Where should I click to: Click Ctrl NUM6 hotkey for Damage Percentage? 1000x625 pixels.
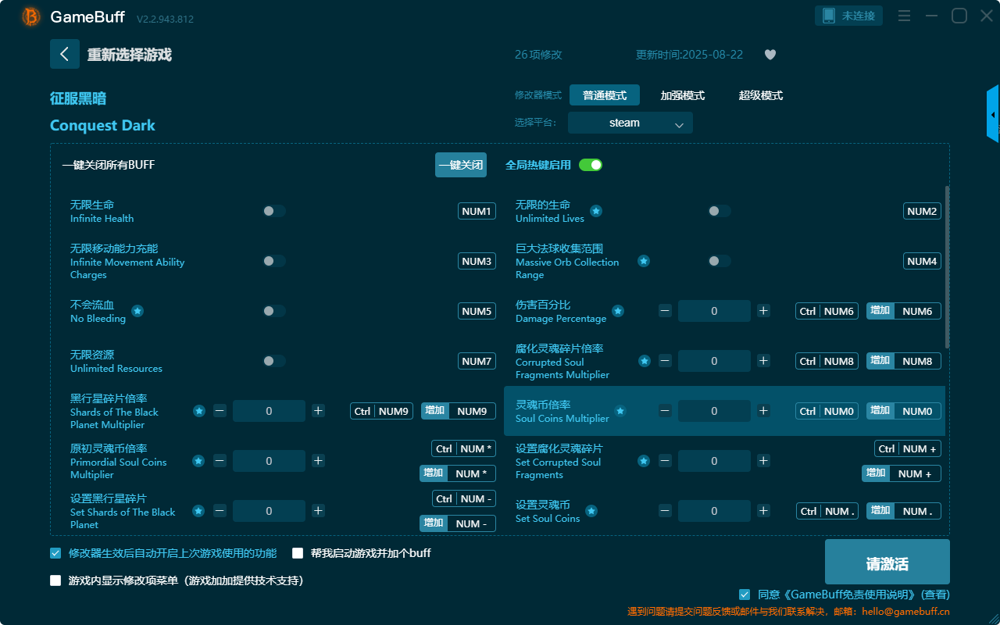click(x=827, y=311)
